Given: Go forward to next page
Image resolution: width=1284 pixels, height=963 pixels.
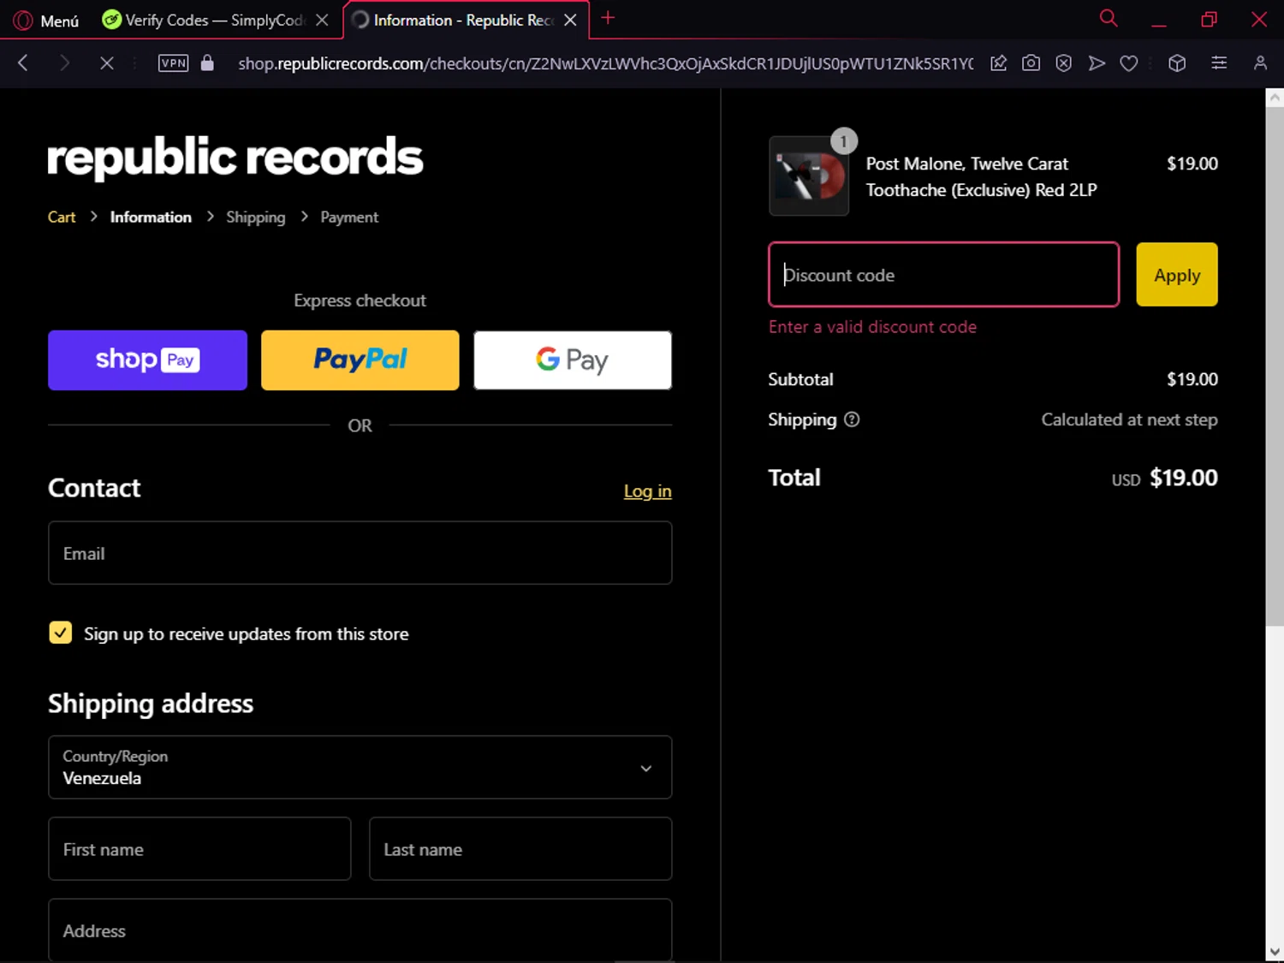Looking at the screenshot, I should click(x=64, y=62).
